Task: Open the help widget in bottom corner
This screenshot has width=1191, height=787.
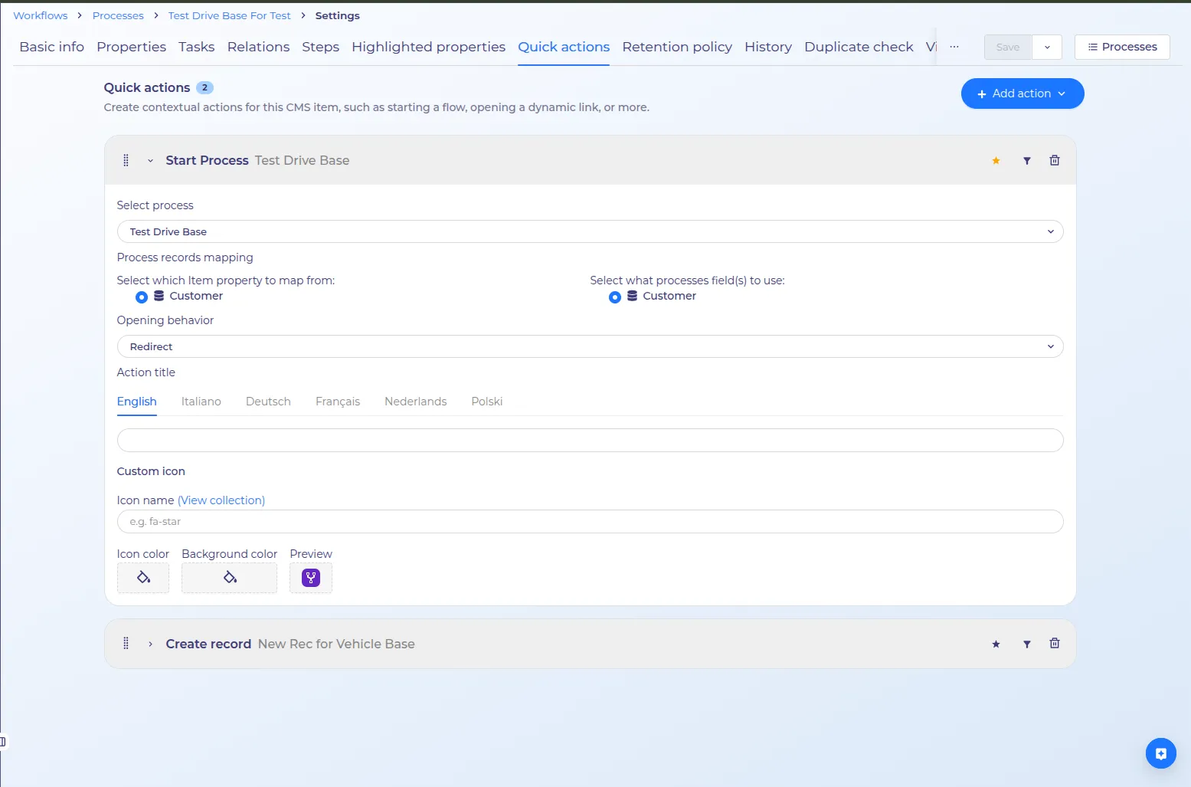Action: [1161, 753]
